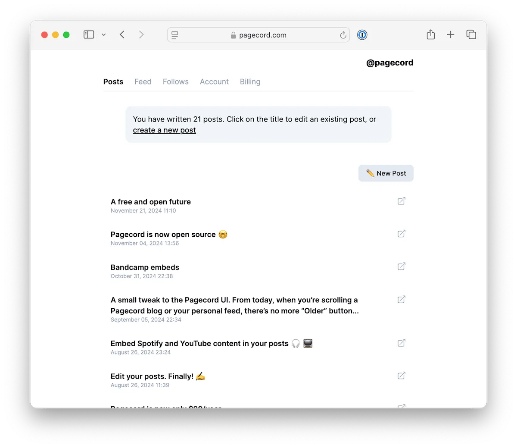Toggle the Safari sidebar
Image resolution: width=517 pixels, height=448 pixels.
pos(89,35)
